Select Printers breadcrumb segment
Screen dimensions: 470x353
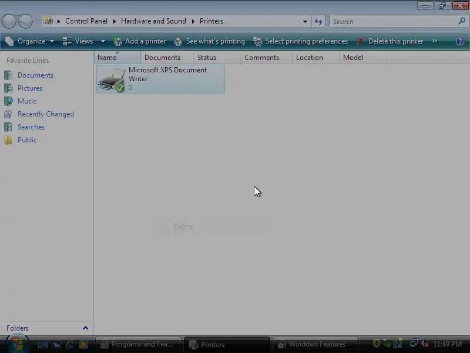point(211,21)
